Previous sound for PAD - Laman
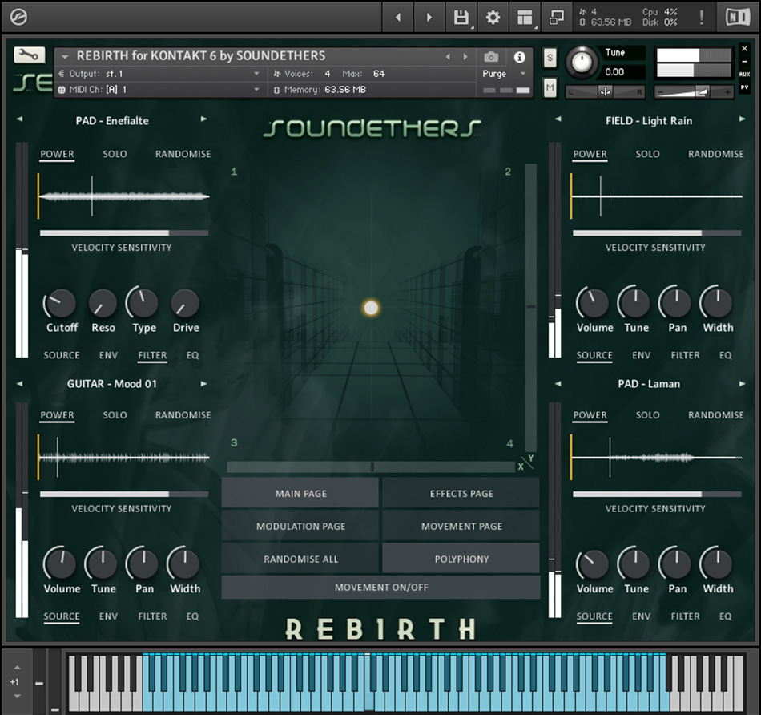The width and height of the screenshot is (761, 715). (558, 384)
